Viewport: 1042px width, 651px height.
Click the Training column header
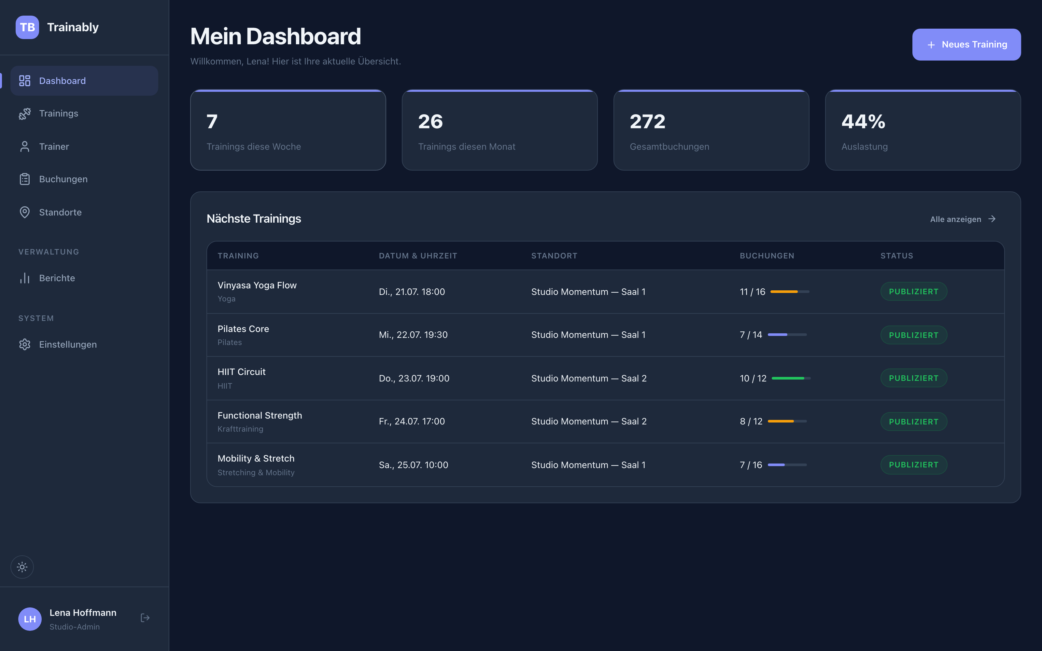[238, 256]
